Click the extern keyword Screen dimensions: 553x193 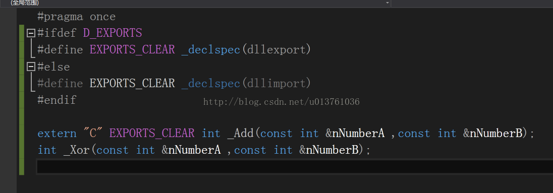click(57, 134)
